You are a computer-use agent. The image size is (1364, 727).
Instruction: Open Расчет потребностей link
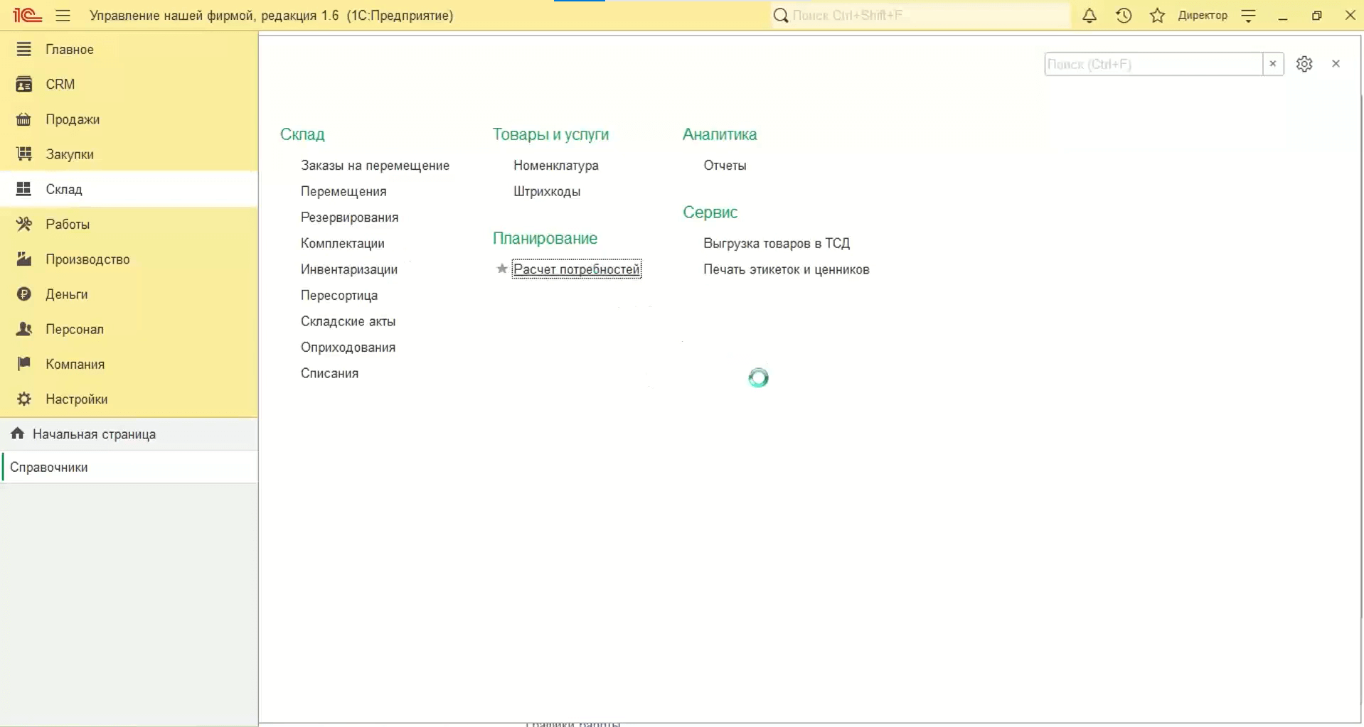[576, 269]
